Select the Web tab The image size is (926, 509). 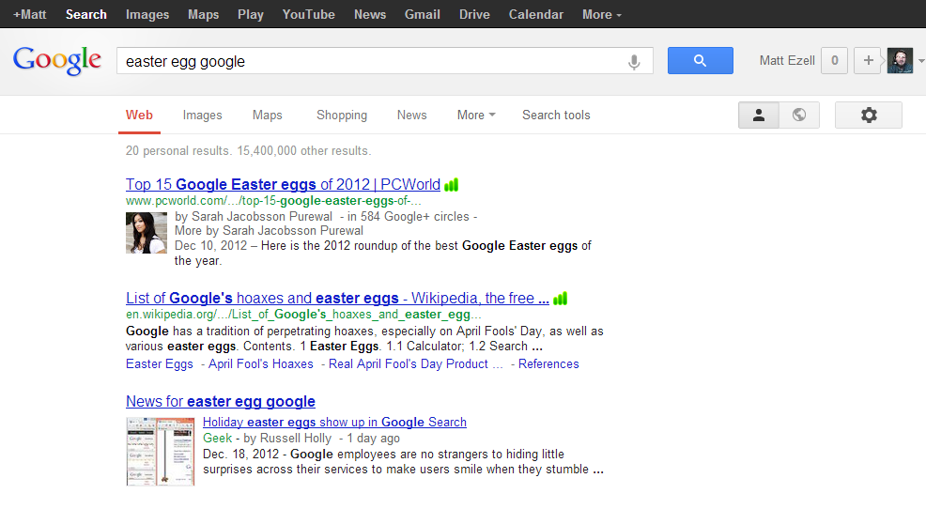pos(139,116)
